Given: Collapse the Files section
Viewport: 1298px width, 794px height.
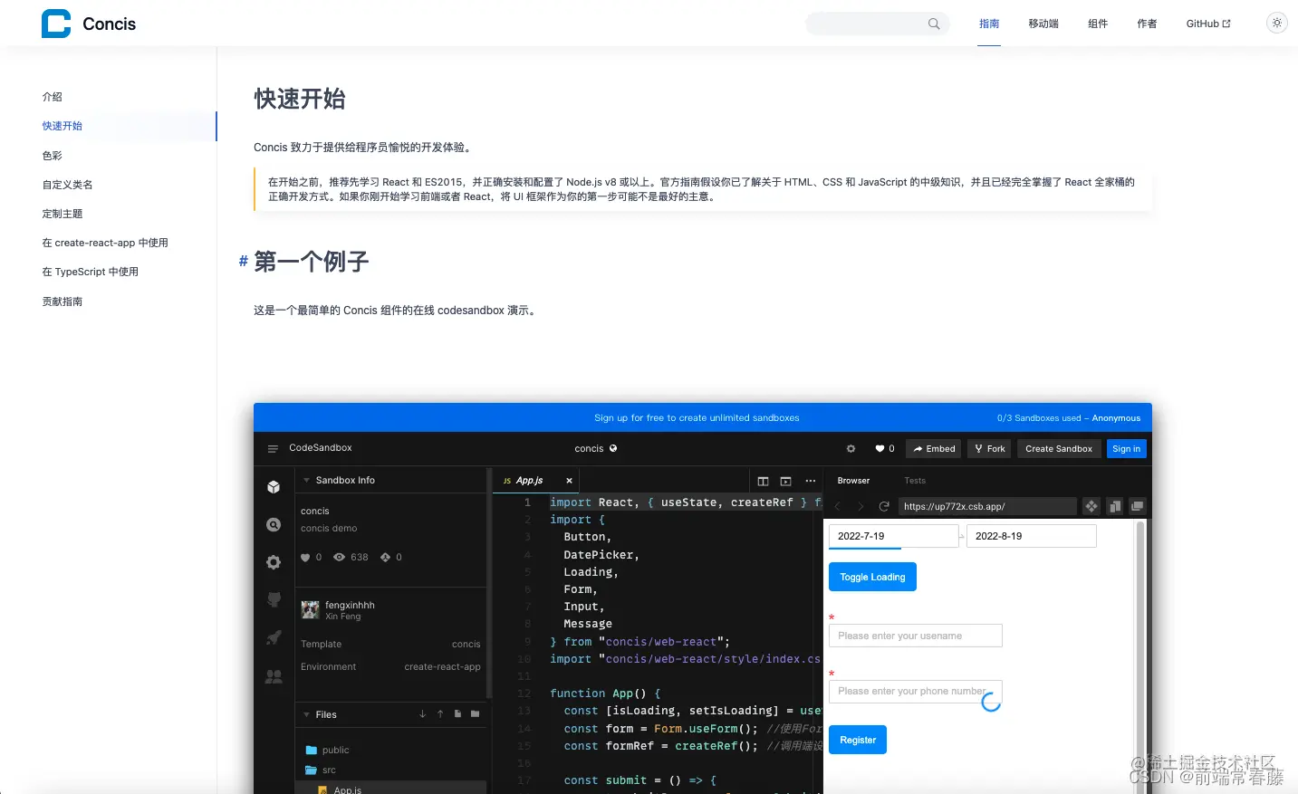Looking at the screenshot, I should (x=306, y=714).
